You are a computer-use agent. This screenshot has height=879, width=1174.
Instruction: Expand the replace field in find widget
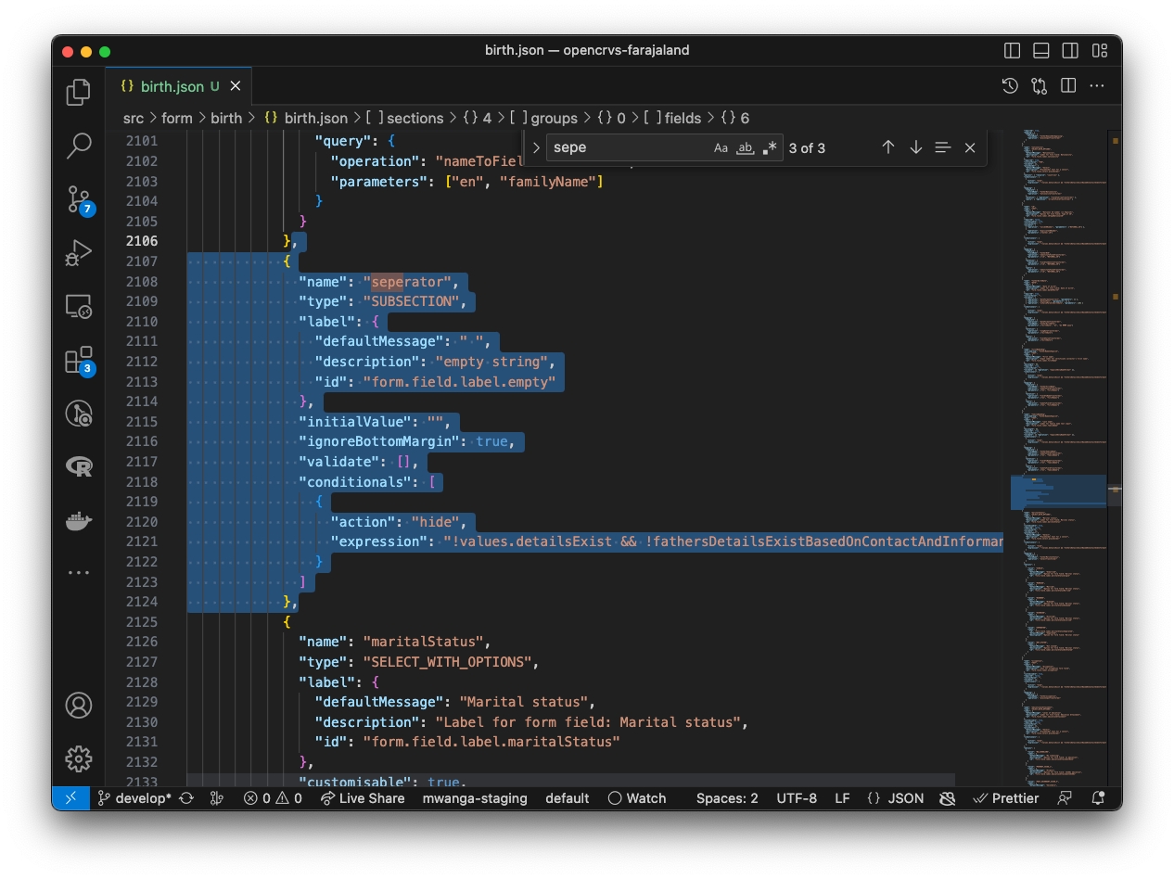[536, 147]
